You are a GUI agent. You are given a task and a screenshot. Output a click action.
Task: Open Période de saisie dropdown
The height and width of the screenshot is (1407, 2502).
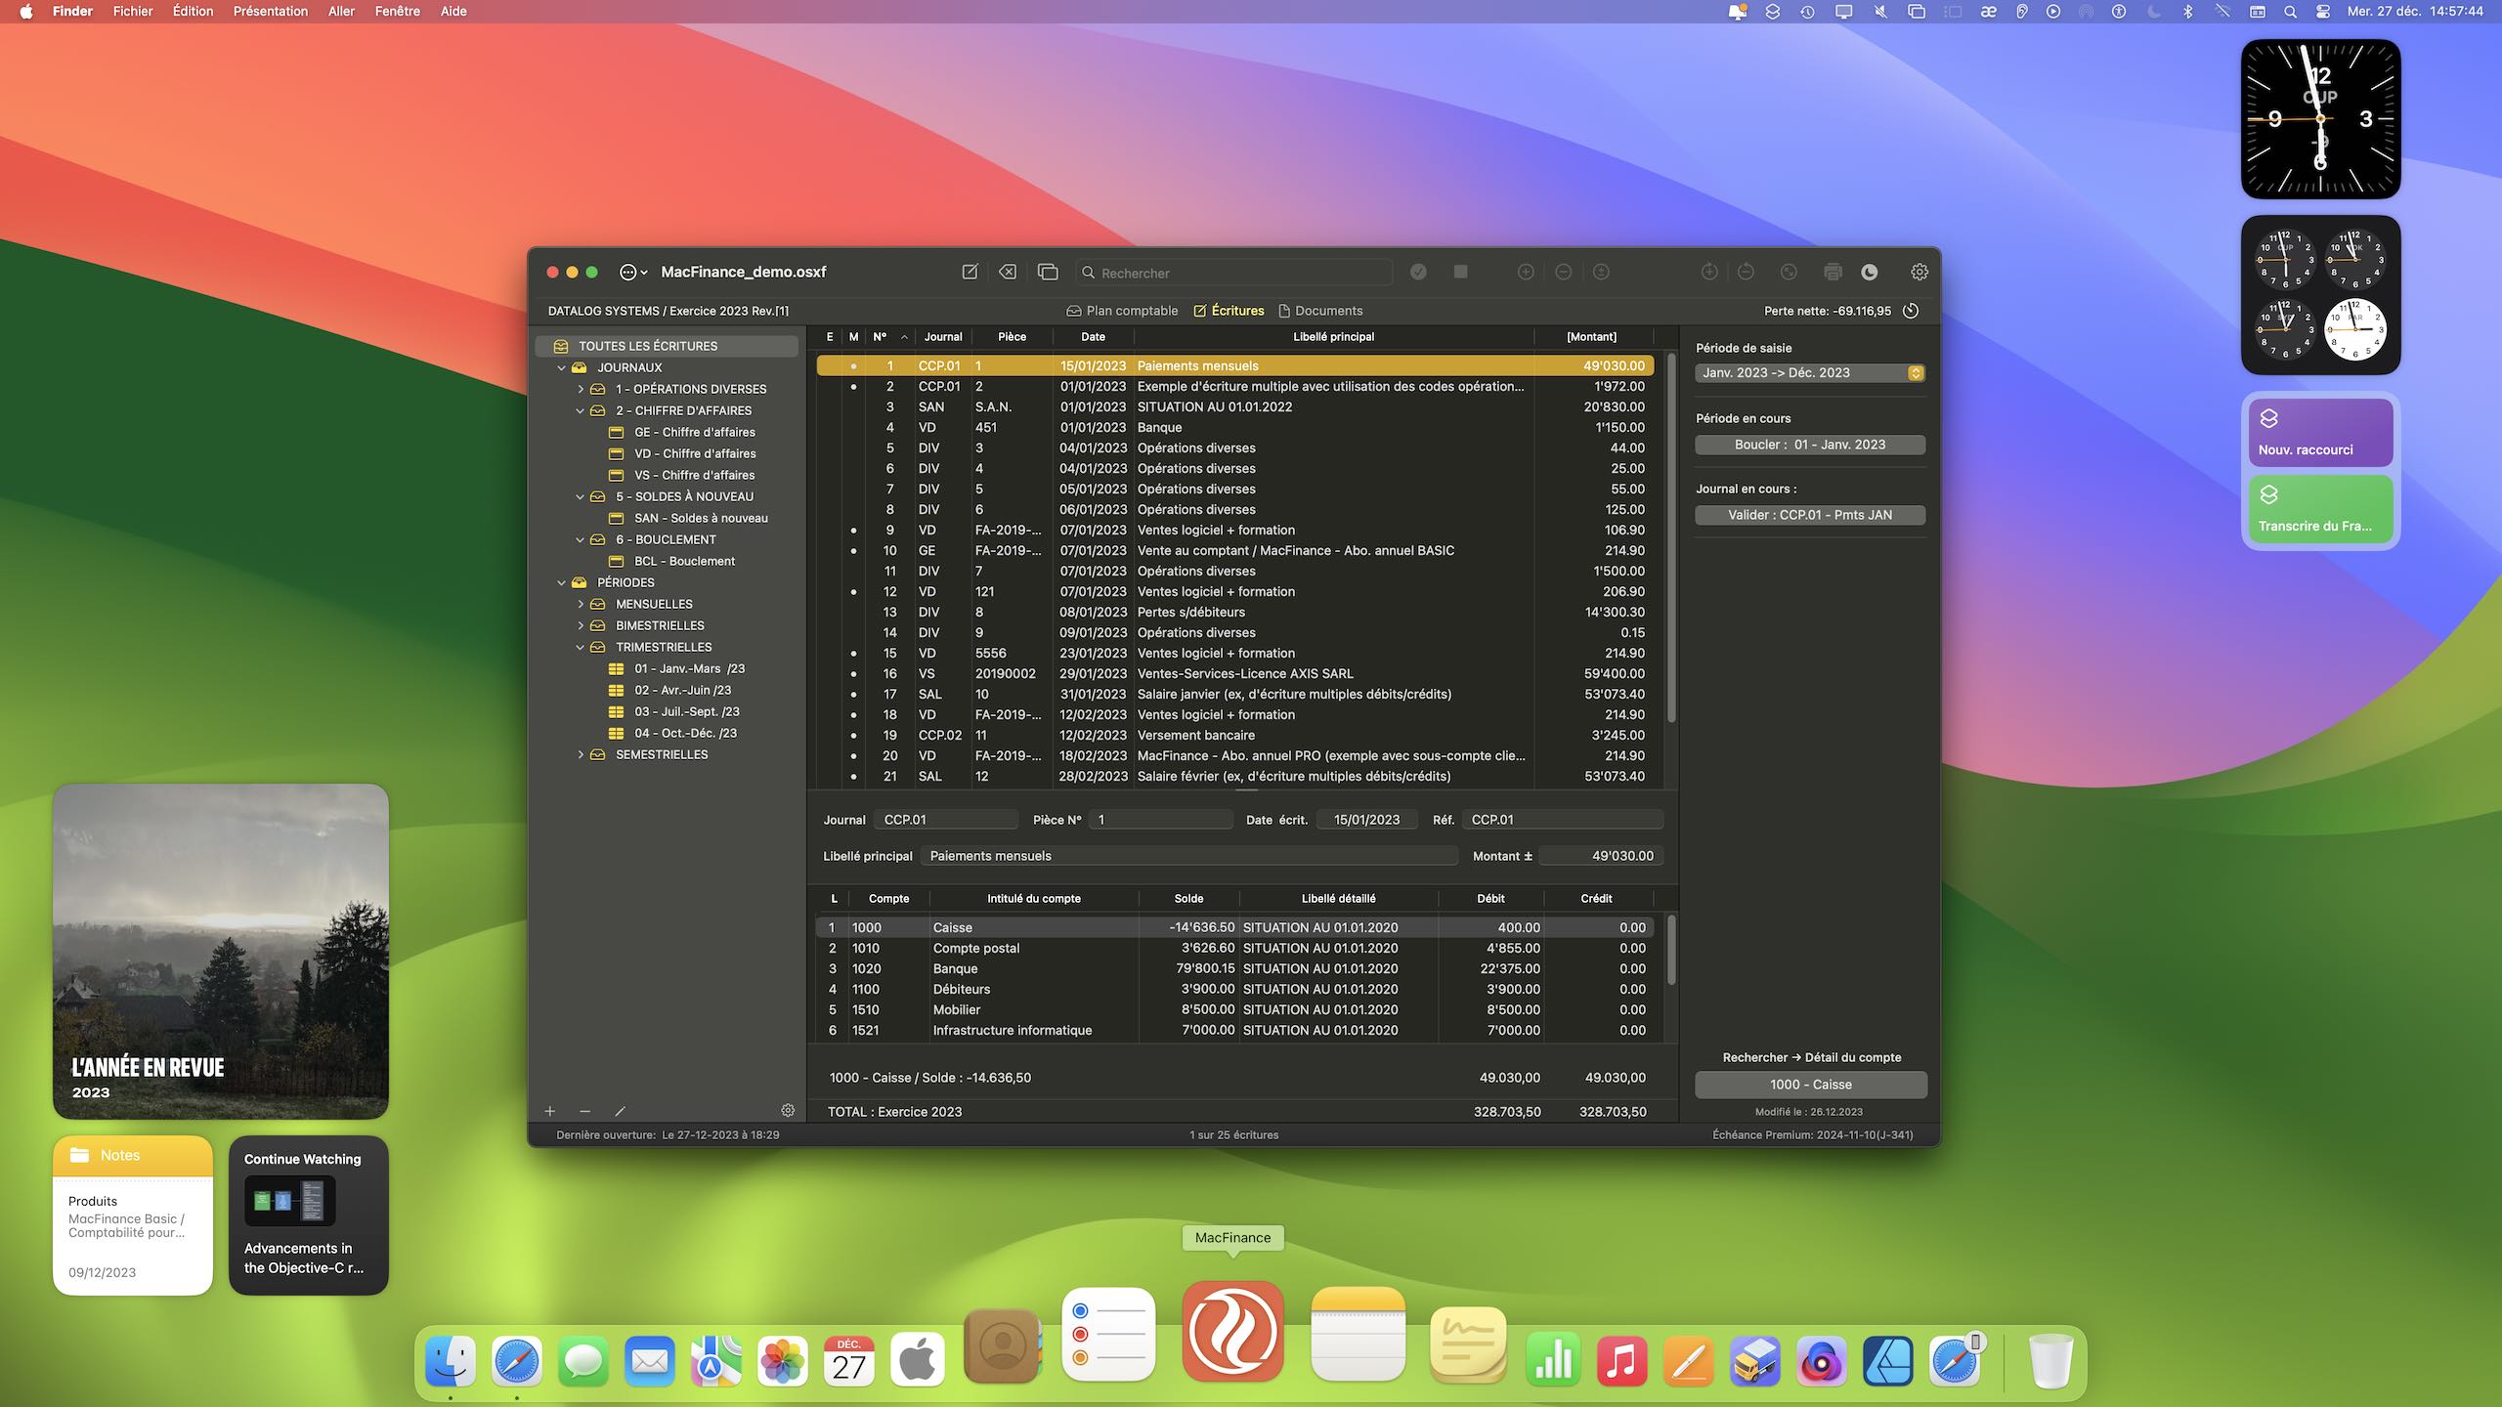(x=1810, y=372)
